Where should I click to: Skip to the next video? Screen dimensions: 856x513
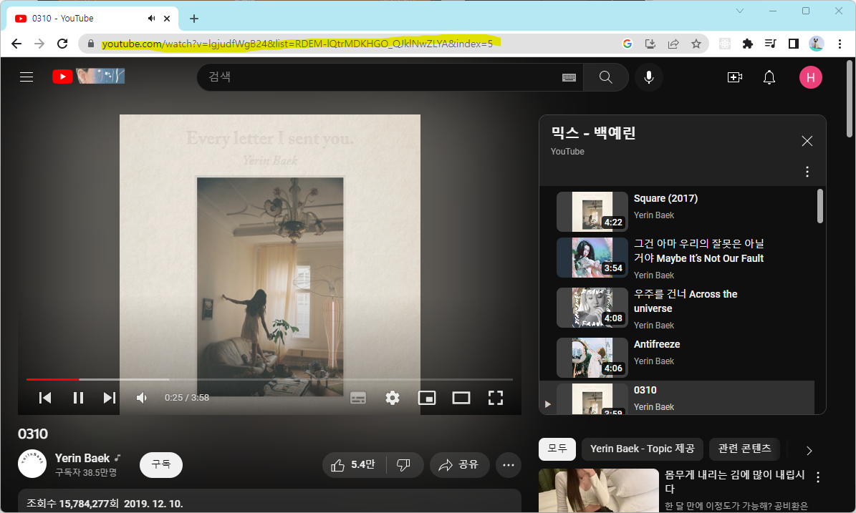point(109,398)
